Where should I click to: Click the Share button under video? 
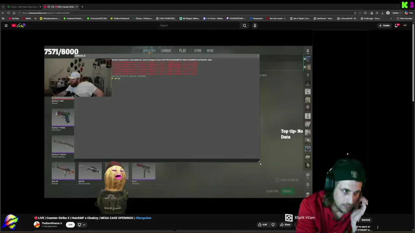285,225
